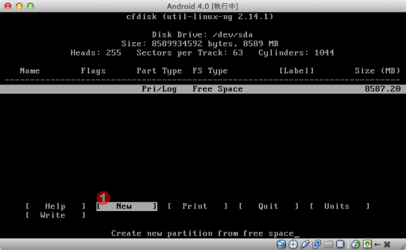This screenshot has width=406, height=250.
Task: Click the 8587.20 size value
Action: click(x=382, y=89)
